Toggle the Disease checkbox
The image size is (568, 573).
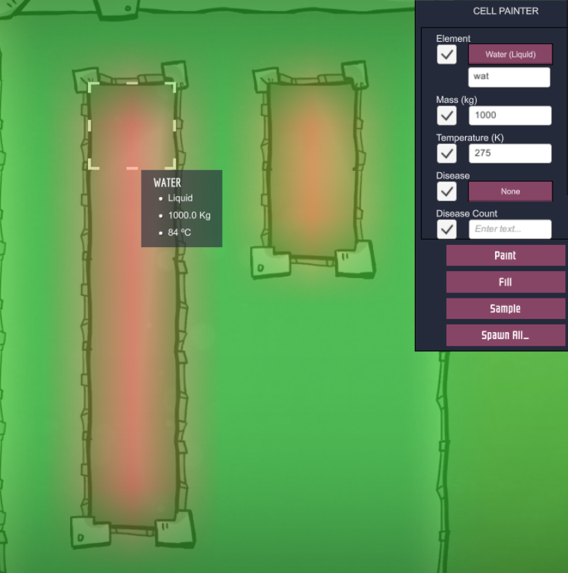click(446, 191)
